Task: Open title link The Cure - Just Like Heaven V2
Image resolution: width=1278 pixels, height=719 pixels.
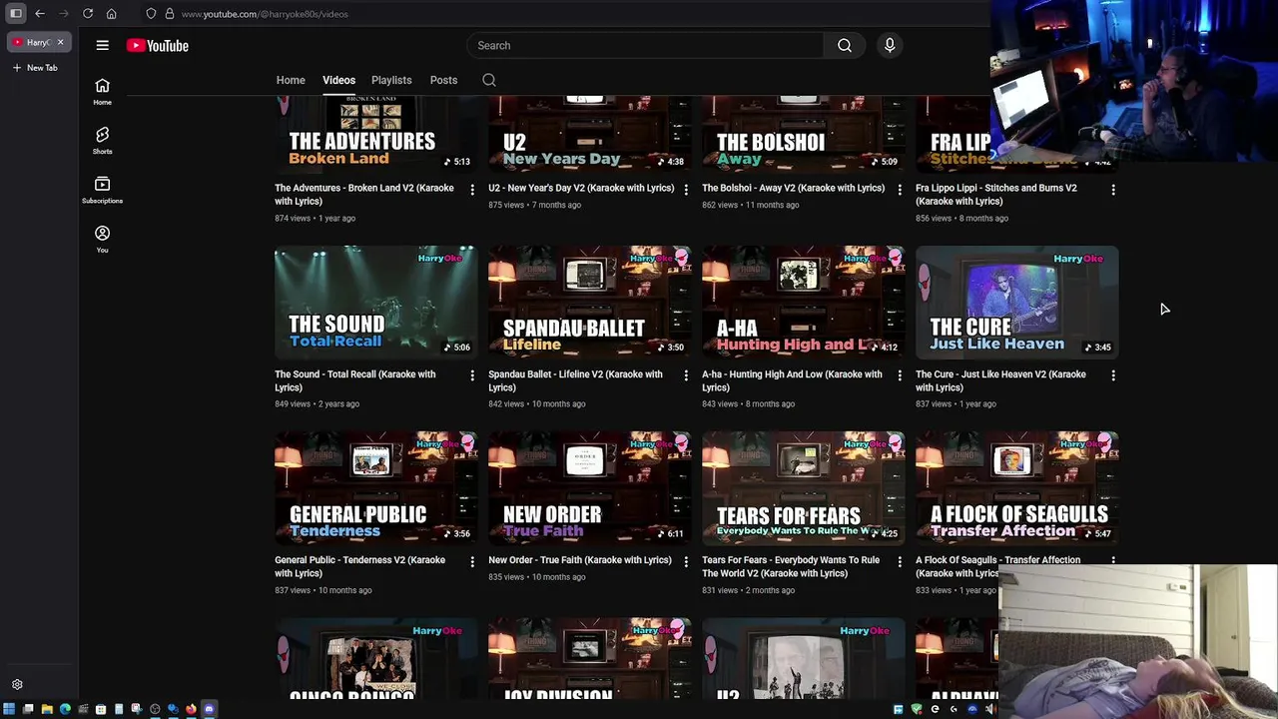Action: click(1000, 380)
